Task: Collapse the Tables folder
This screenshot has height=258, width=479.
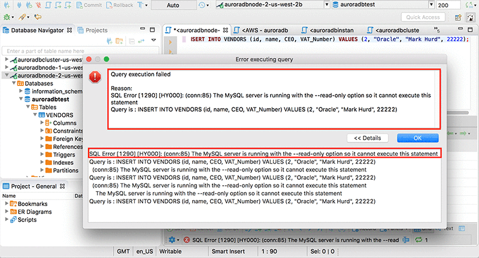Action: click(28, 107)
